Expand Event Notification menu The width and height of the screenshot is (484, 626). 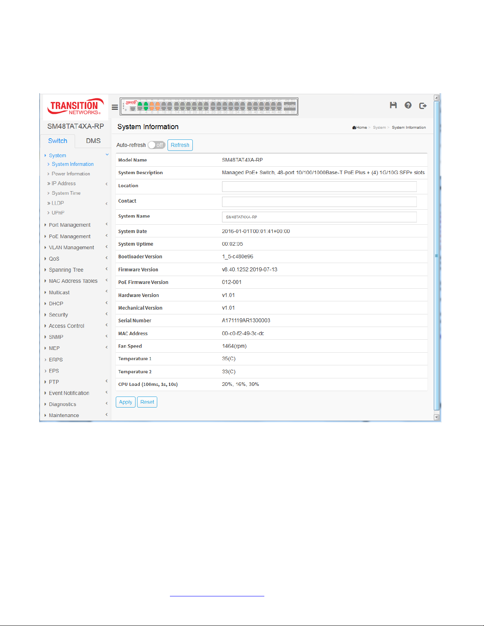pos(69,393)
